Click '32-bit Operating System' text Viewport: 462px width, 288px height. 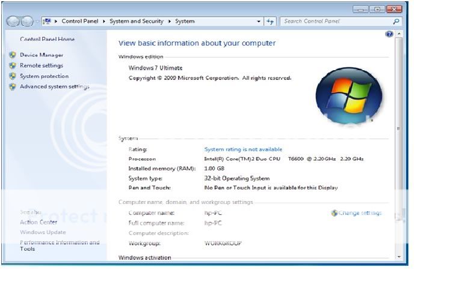click(237, 178)
